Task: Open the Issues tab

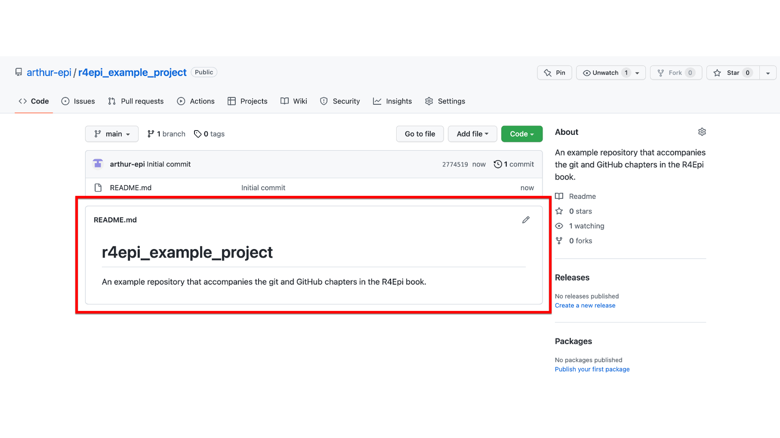Action: point(78,101)
